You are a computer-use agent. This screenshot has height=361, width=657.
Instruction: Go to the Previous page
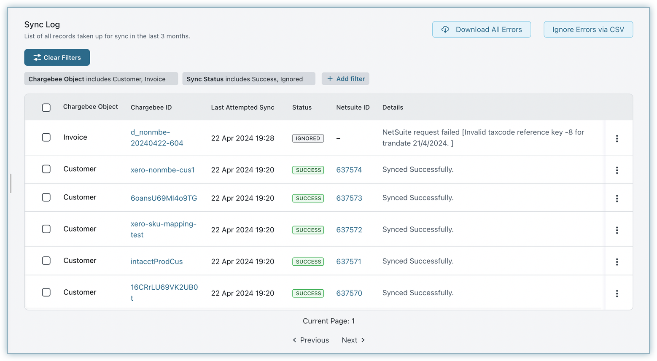tap(311, 340)
